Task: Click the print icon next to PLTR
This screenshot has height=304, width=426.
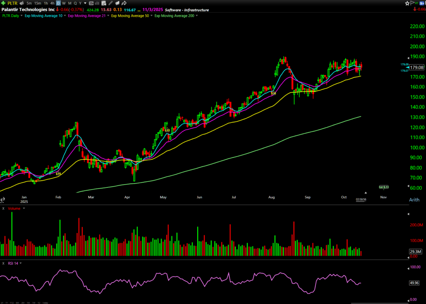Action: (x=21, y=3)
